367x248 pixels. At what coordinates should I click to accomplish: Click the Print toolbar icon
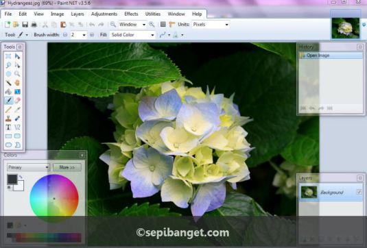34,24
